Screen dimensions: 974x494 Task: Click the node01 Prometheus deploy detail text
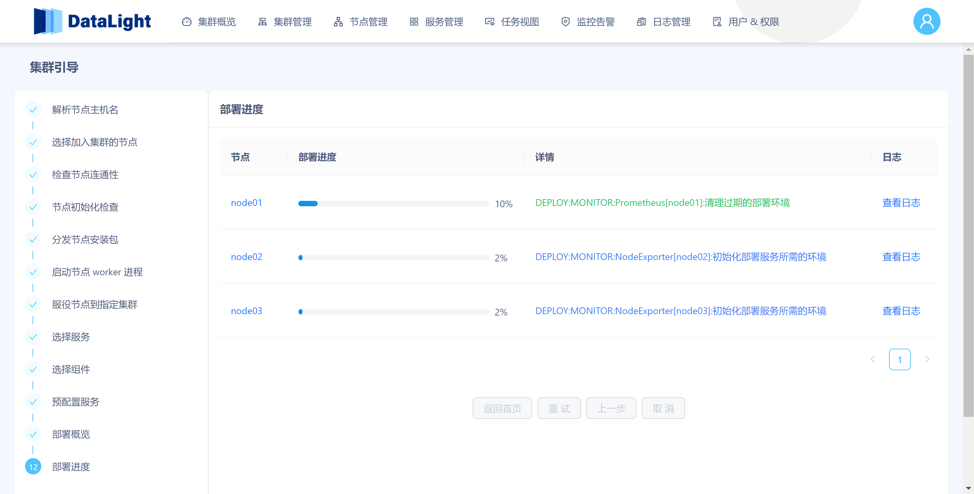click(662, 203)
